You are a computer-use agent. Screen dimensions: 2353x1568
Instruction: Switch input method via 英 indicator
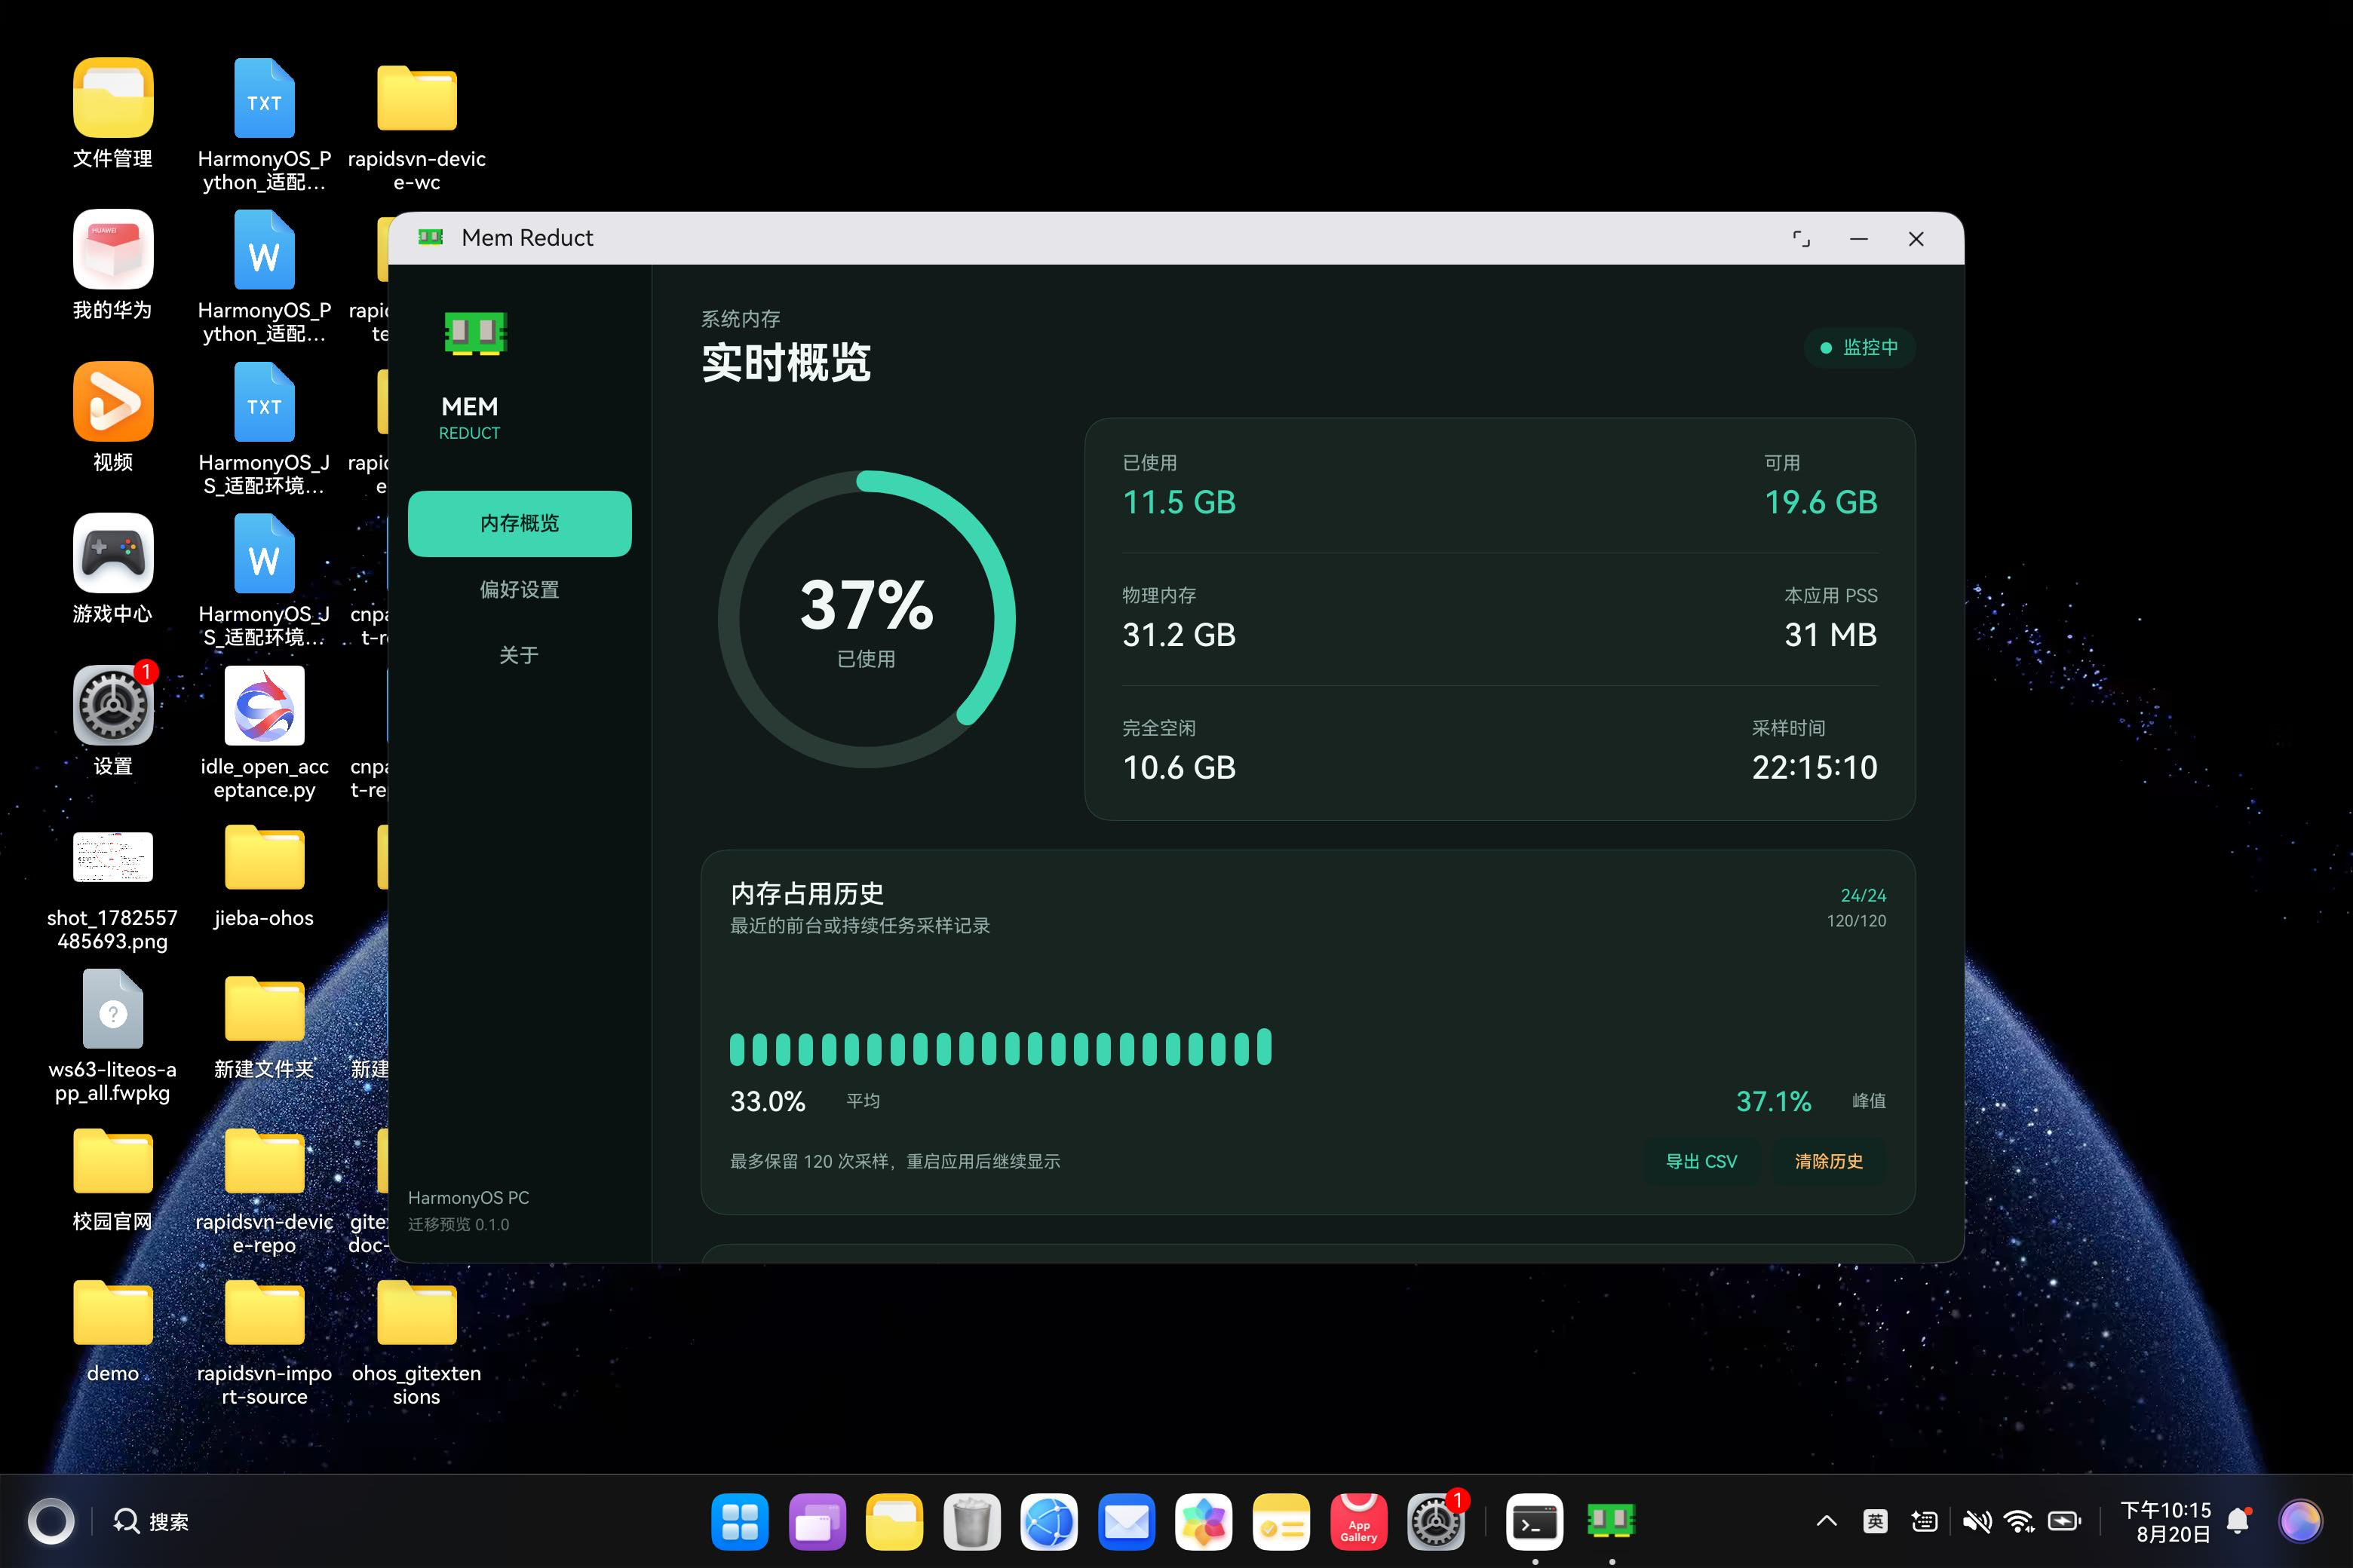point(1875,1521)
